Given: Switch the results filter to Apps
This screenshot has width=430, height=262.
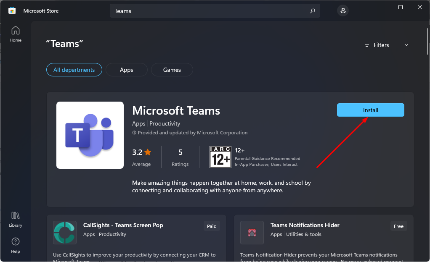Looking at the screenshot, I should 126,70.
